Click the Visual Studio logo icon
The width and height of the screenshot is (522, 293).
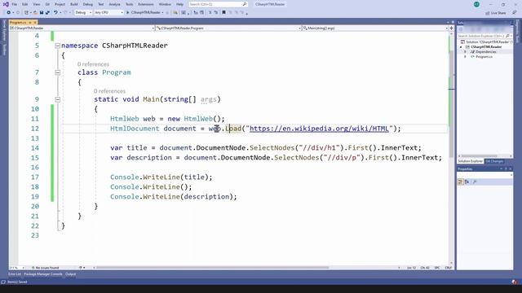coord(6,4)
